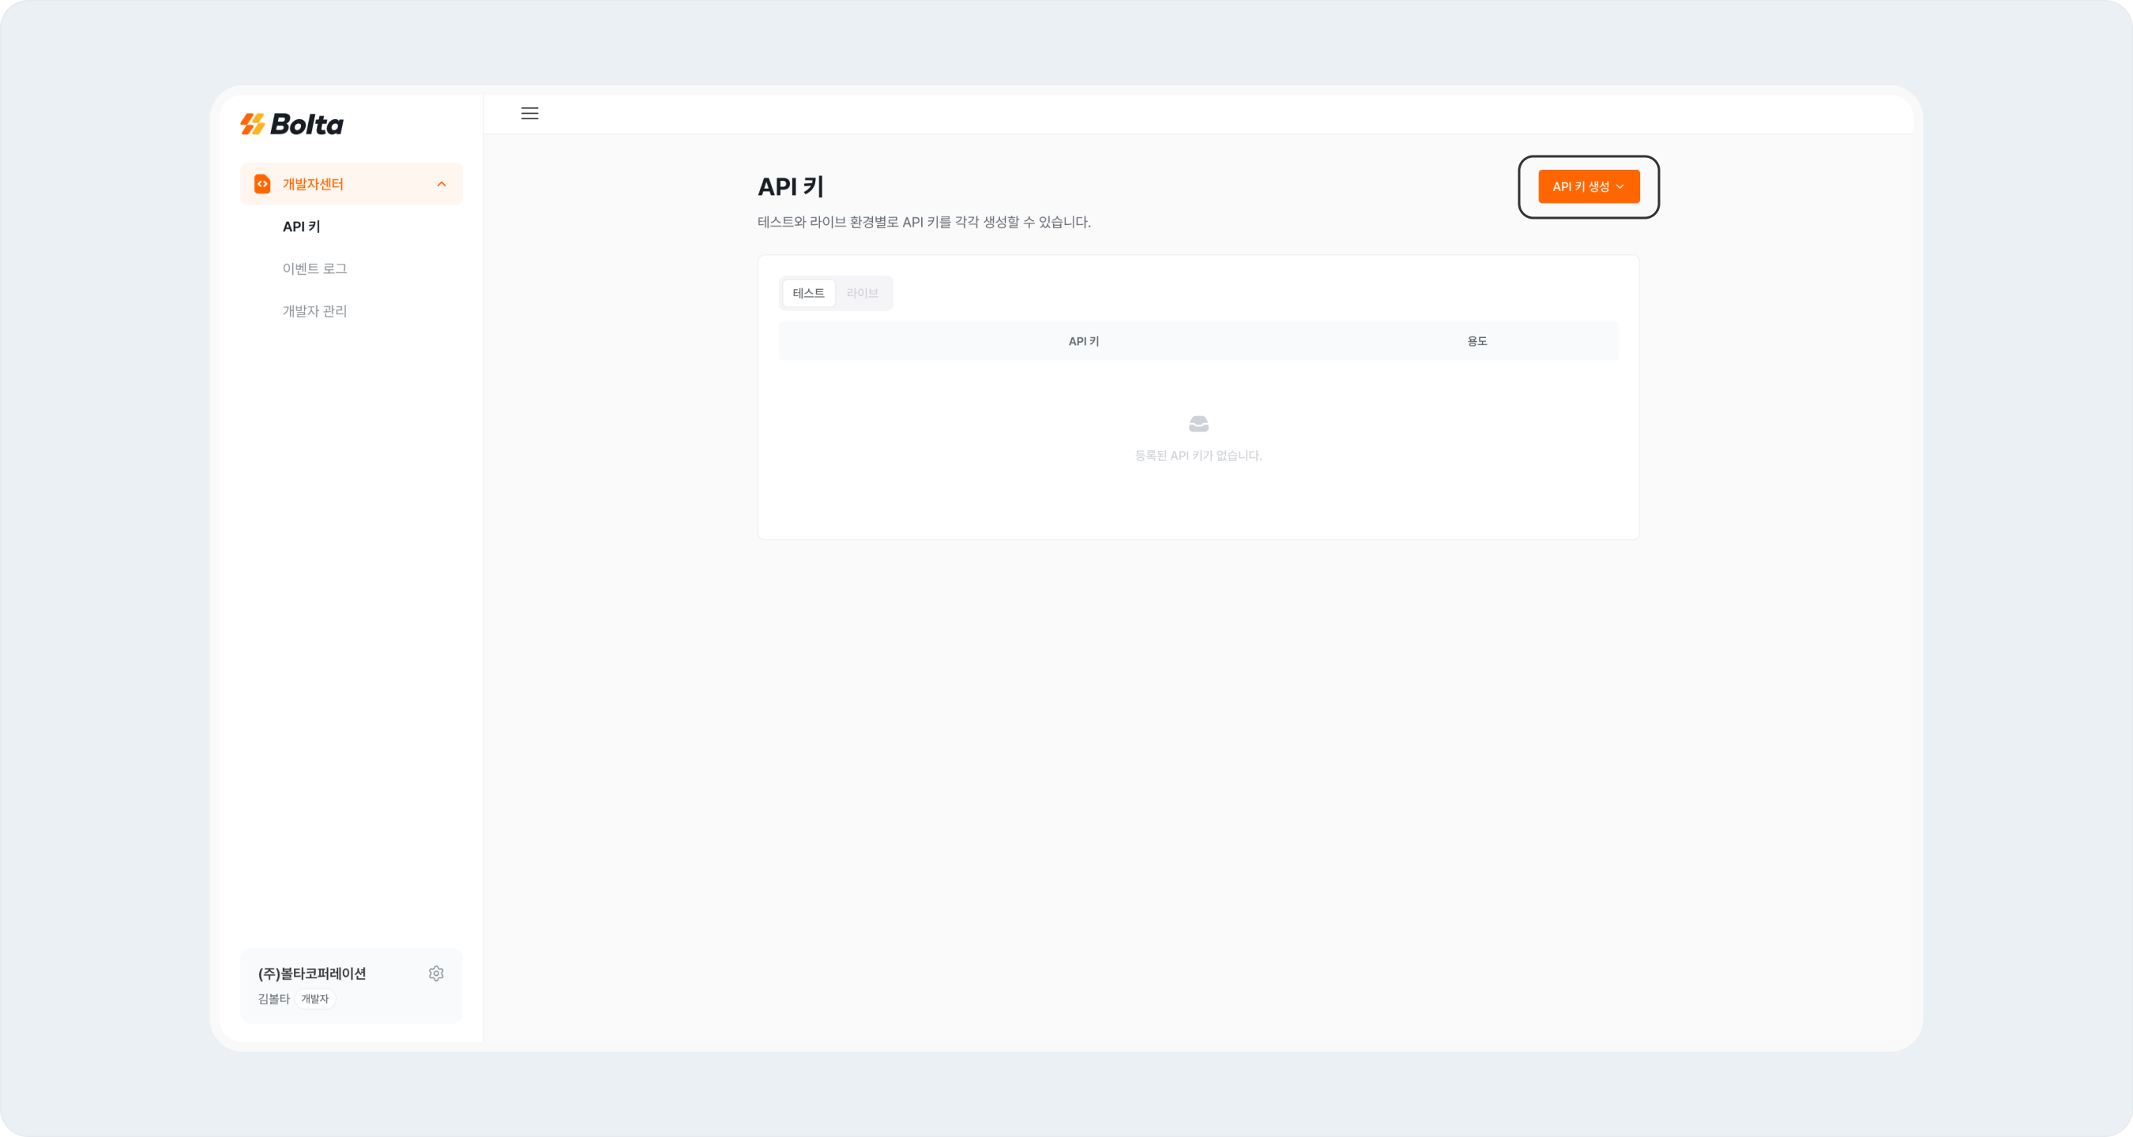Click the empty inbox icon in the table
Image resolution: width=2133 pixels, height=1137 pixels.
[x=1198, y=424]
